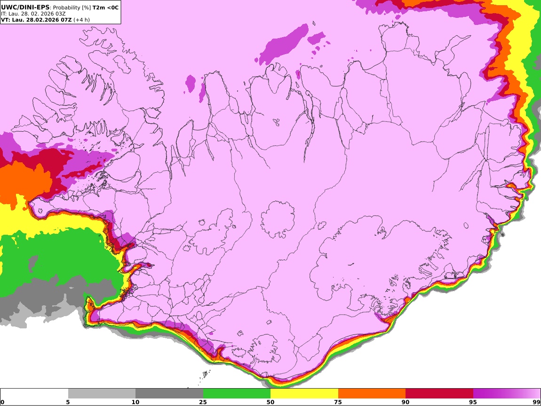Click the colorbar tick label '10'
The width and height of the screenshot is (541, 406).
point(135,402)
